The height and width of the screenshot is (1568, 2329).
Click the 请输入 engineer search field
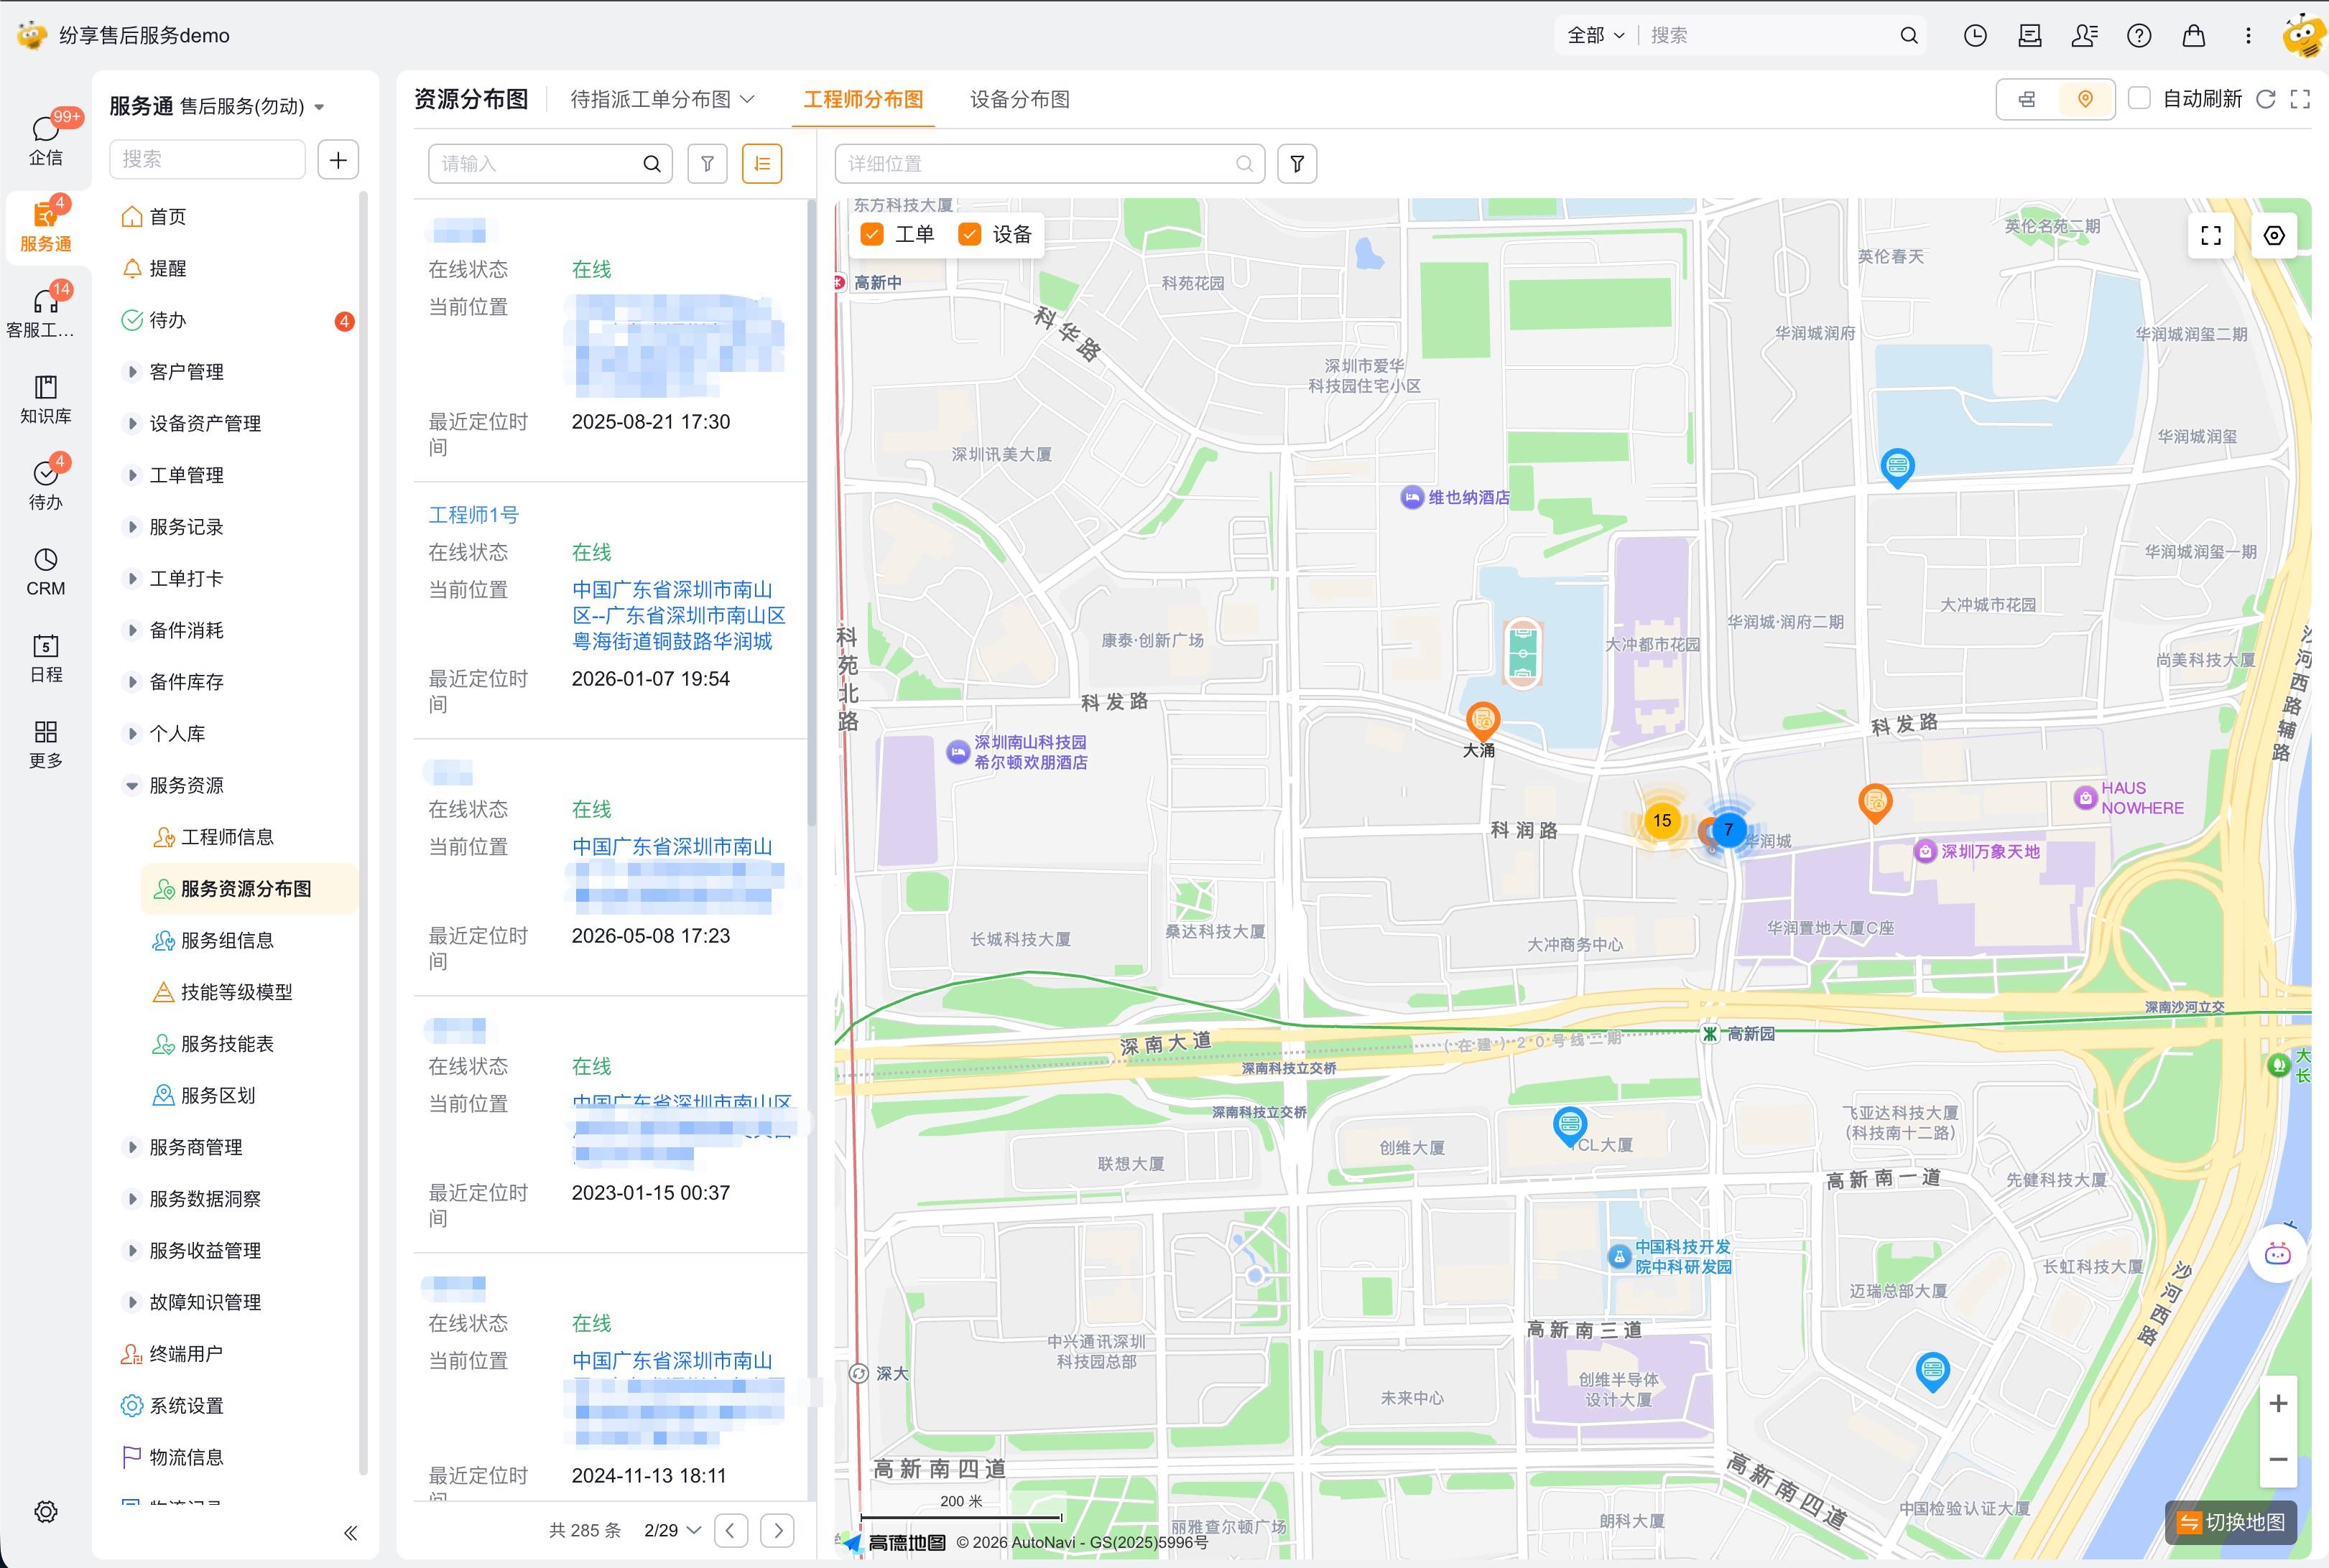pyautogui.click(x=550, y=164)
